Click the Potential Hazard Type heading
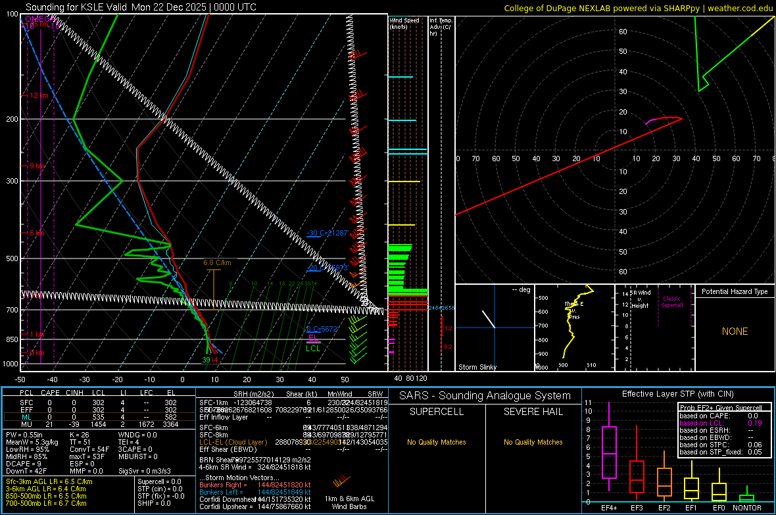 (x=735, y=291)
